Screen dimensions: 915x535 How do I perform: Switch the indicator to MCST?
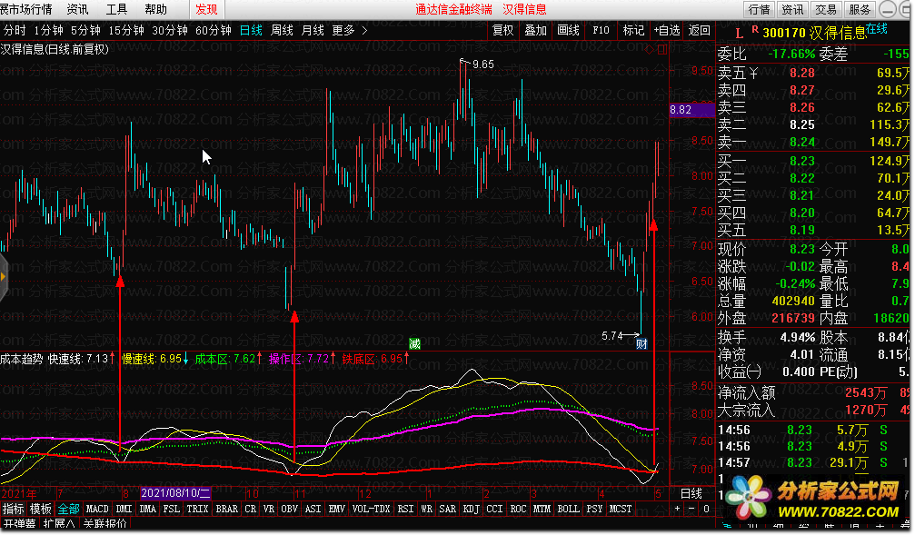[621, 509]
